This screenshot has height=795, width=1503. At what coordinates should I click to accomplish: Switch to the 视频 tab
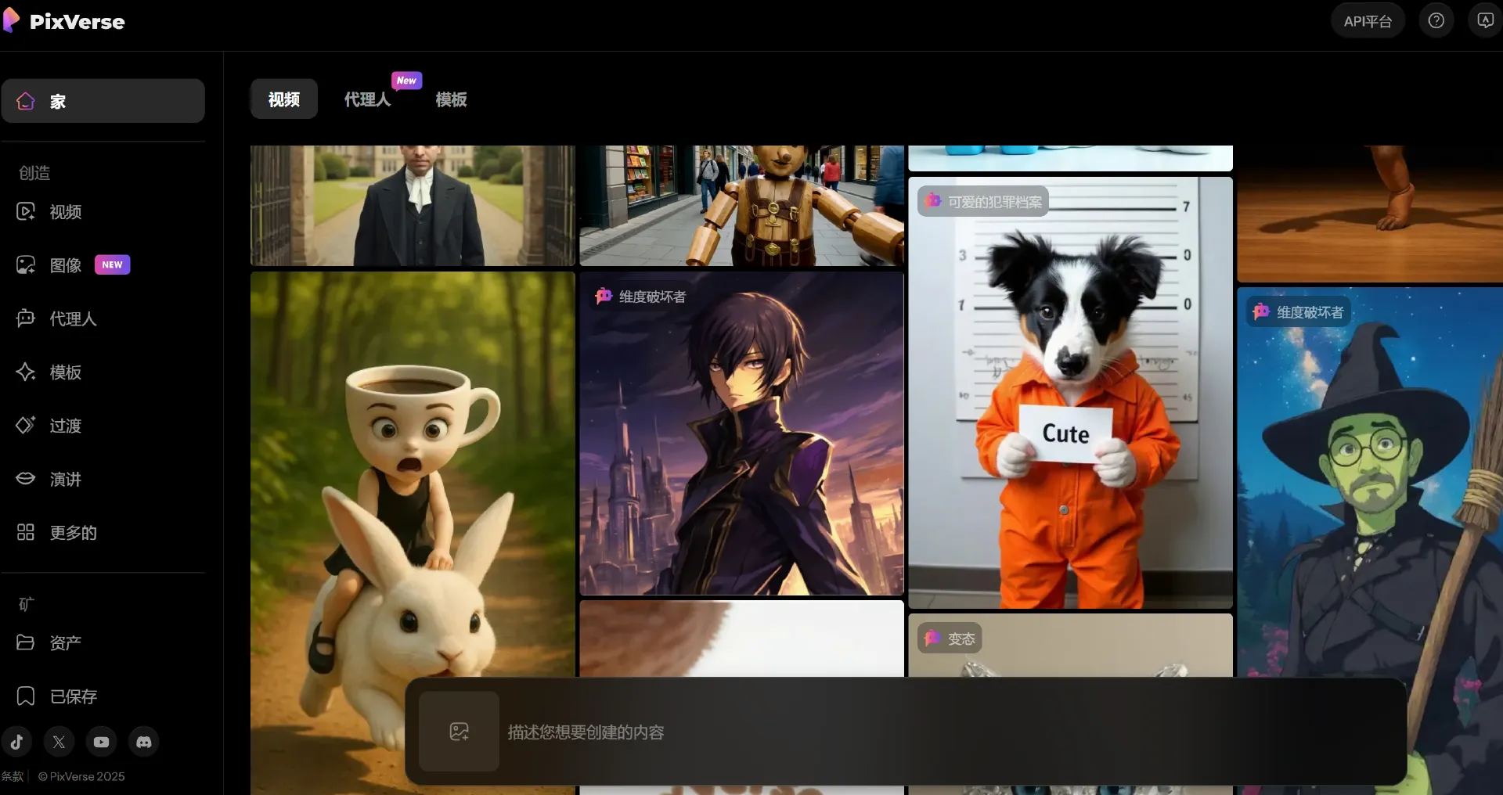click(x=284, y=99)
